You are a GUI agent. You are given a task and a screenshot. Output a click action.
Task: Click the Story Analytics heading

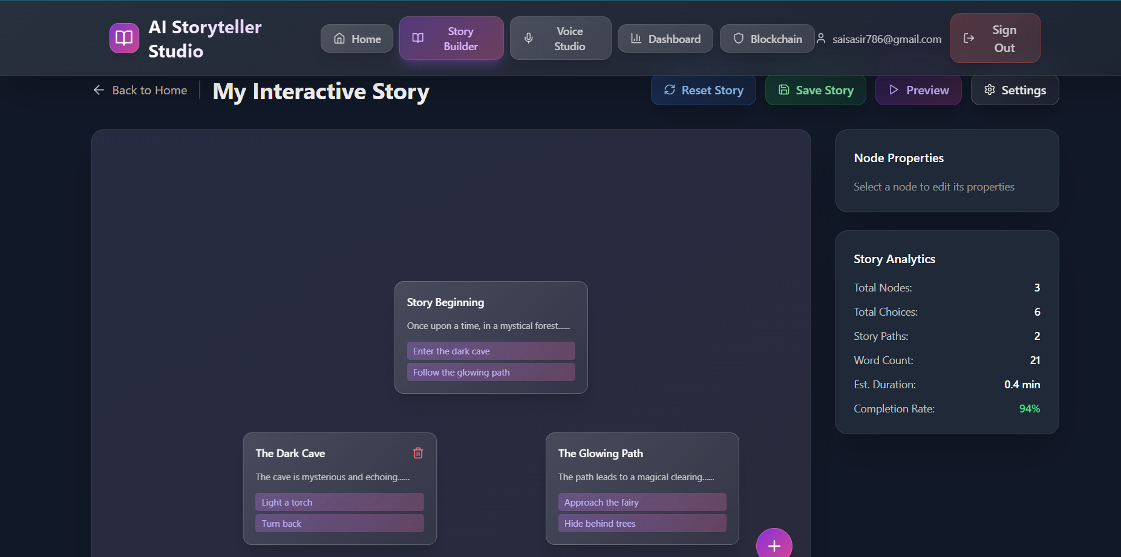click(x=895, y=259)
